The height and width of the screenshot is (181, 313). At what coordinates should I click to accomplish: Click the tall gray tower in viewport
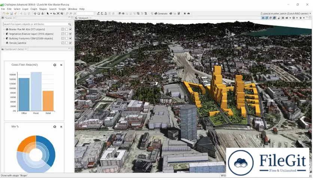(x=188, y=123)
